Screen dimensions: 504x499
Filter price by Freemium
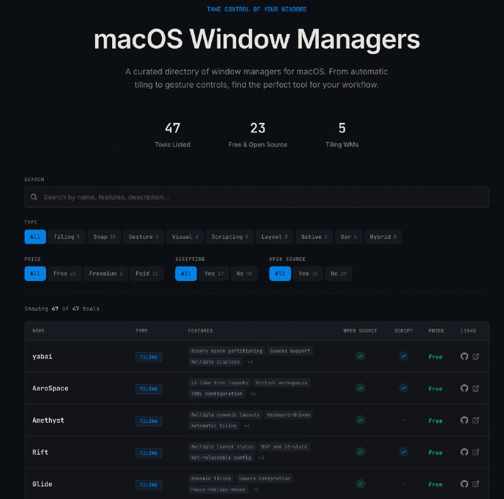(x=105, y=273)
